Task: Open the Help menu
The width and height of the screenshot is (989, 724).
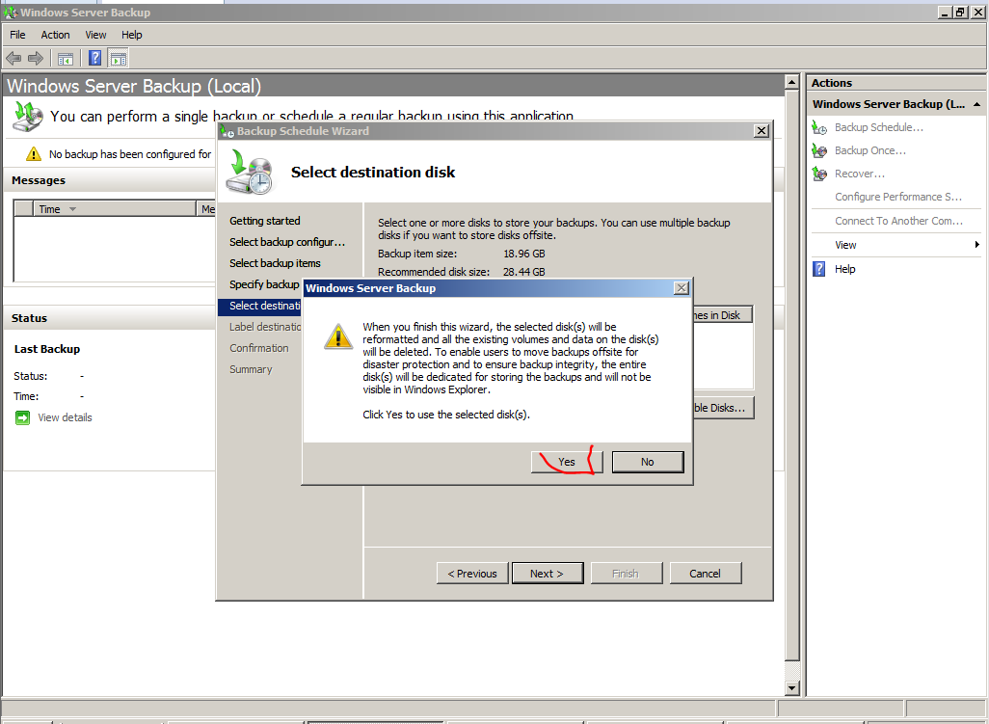Action: coord(132,35)
